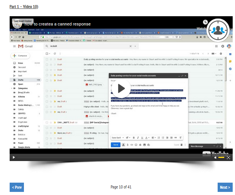Insert a numbered list in compose toolbar

click(x=159, y=138)
